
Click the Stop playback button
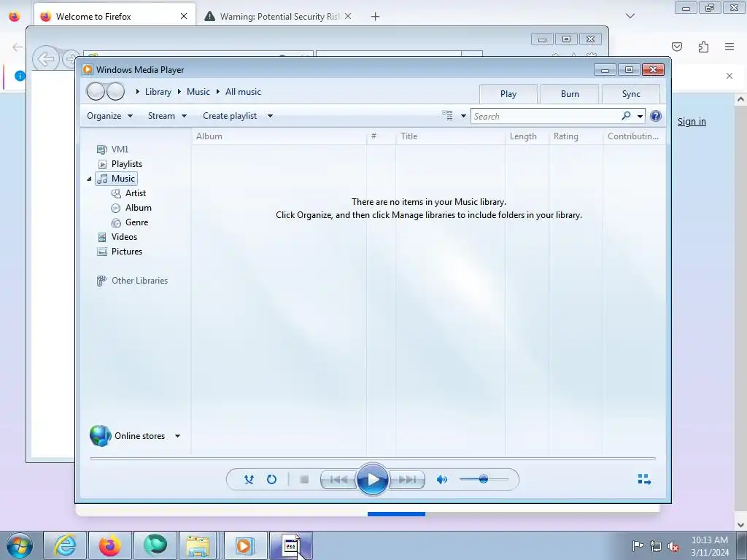[x=304, y=480]
